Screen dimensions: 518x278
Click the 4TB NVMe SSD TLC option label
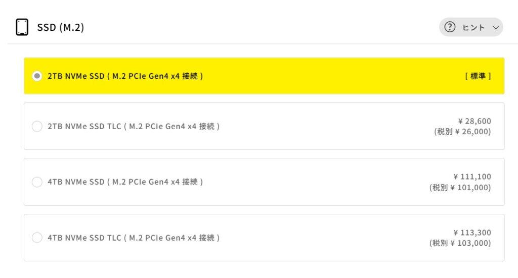(134, 238)
